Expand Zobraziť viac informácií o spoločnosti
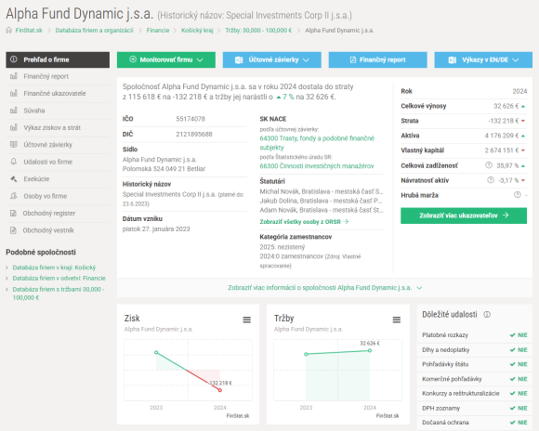The width and height of the screenshot is (539, 431). (x=324, y=288)
